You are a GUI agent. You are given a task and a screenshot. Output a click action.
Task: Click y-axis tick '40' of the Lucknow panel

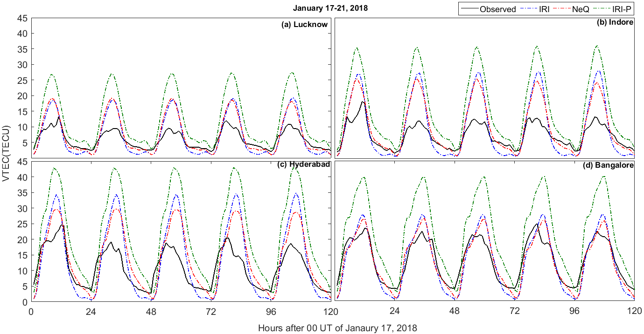[x=23, y=34]
